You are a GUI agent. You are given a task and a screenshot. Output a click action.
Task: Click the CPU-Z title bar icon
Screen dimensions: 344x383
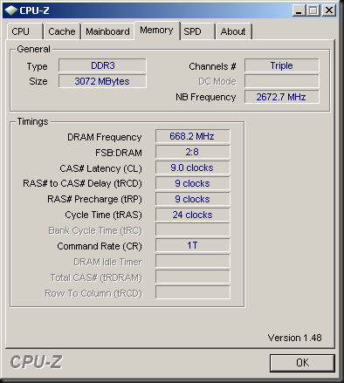tap(11, 10)
